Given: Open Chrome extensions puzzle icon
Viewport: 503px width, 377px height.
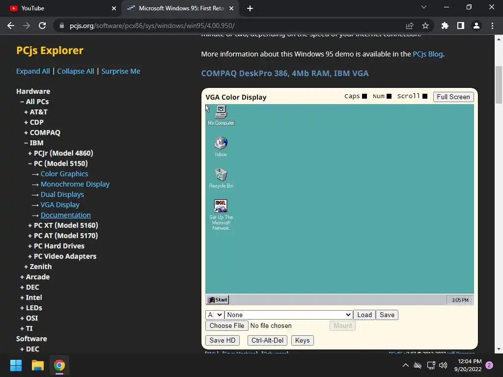Looking at the screenshot, I should pos(445,26).
